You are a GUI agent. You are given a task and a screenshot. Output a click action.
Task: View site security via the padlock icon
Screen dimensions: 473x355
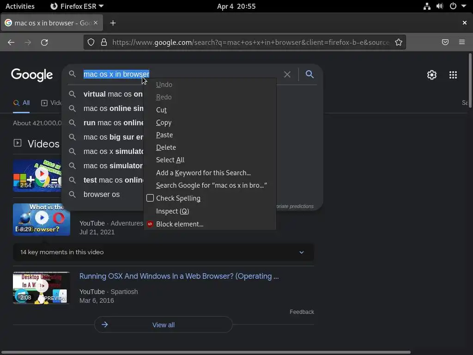[104, 42]
